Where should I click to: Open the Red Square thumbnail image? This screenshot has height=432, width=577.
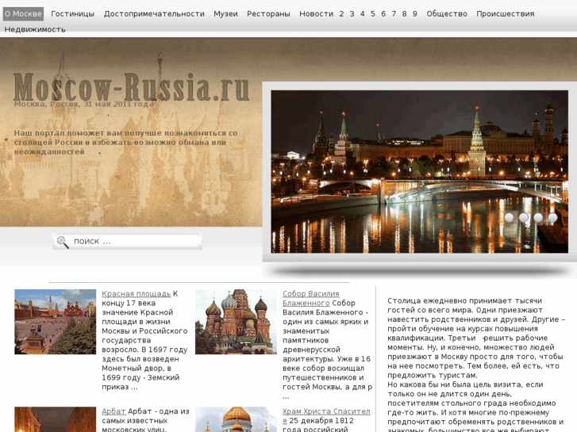55,322
